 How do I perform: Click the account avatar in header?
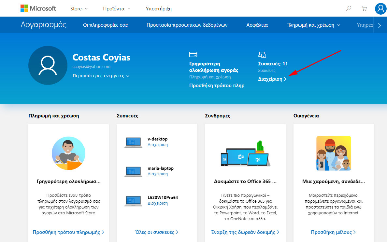pos(380,9)
